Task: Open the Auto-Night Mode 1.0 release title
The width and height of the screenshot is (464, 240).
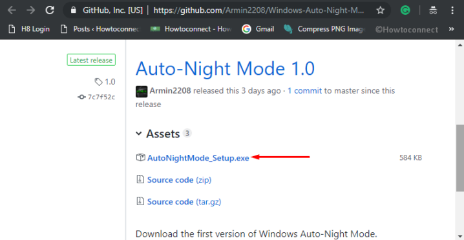Action: (225, 68)
